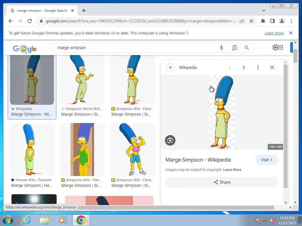Bookmark this tab with the star
The image size is (302, 226).
[251, 21]
